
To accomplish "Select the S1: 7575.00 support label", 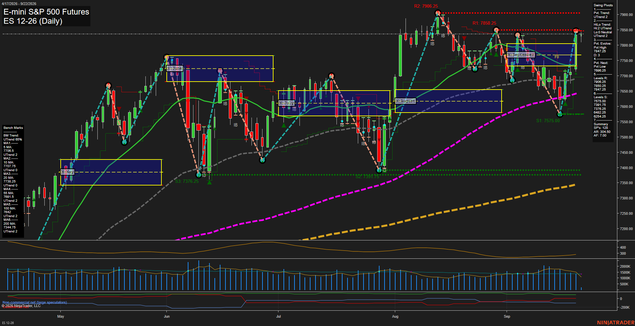I will (x=548, y=121).
